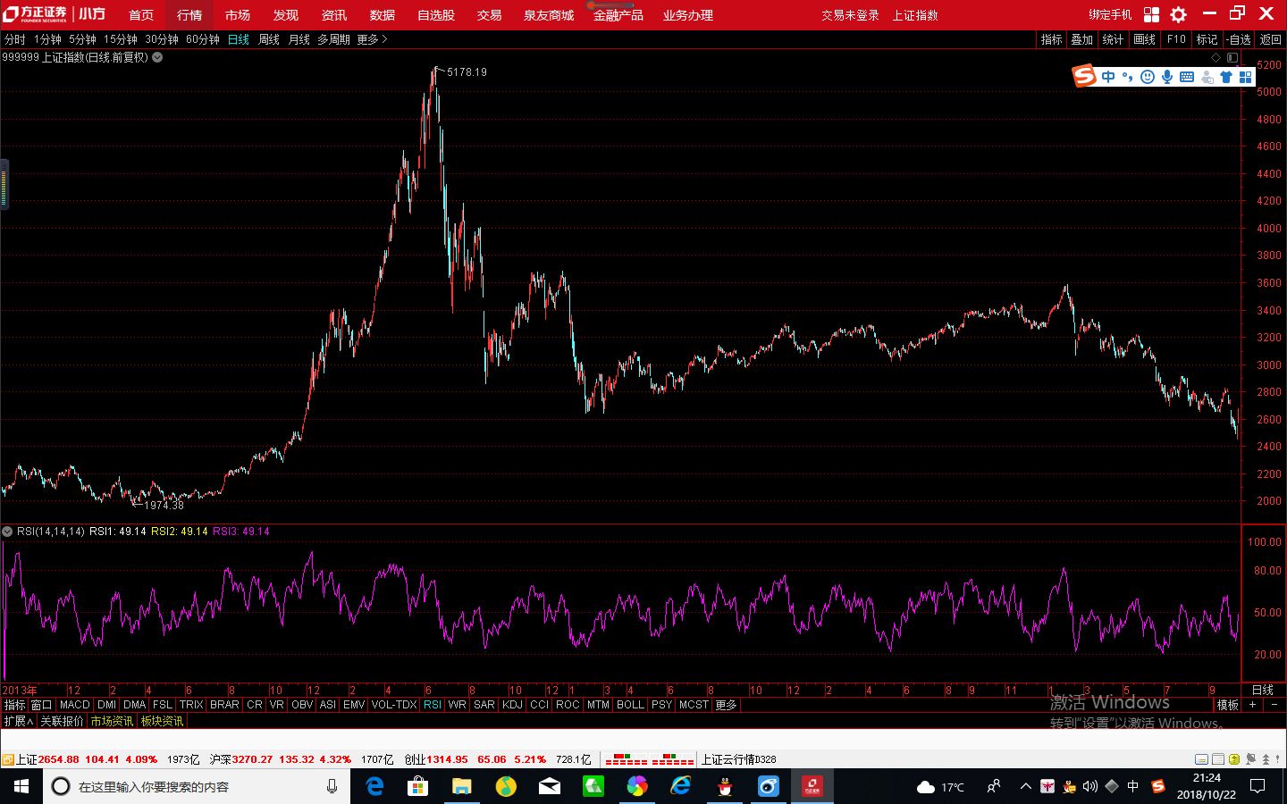Open File Explorer from taskbar
The height and width of the screenshot is (804, 1287).
point(461,786)
